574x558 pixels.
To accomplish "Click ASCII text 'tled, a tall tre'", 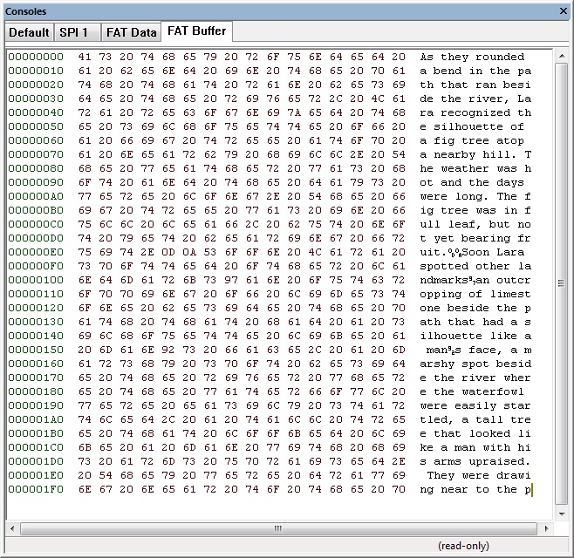I will click(x=475, y=419).
